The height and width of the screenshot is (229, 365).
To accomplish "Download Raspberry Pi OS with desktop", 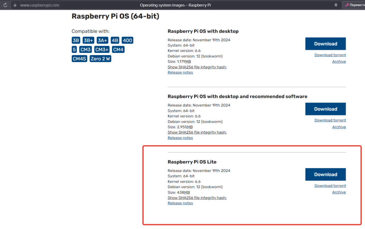I will [x=325, y=44].
